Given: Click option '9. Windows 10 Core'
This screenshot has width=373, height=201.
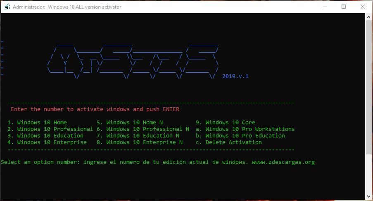Looking at the screenshot, I should pyautogui.click(x=226, y=122).
